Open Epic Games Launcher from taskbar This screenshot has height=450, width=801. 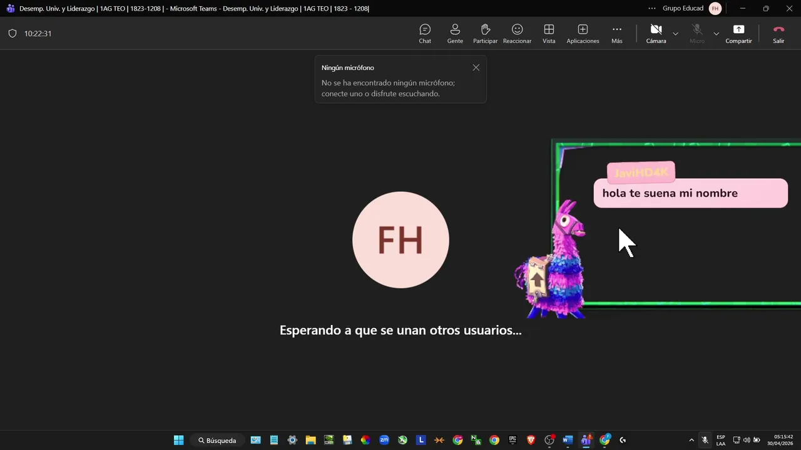tap(513, 440)
